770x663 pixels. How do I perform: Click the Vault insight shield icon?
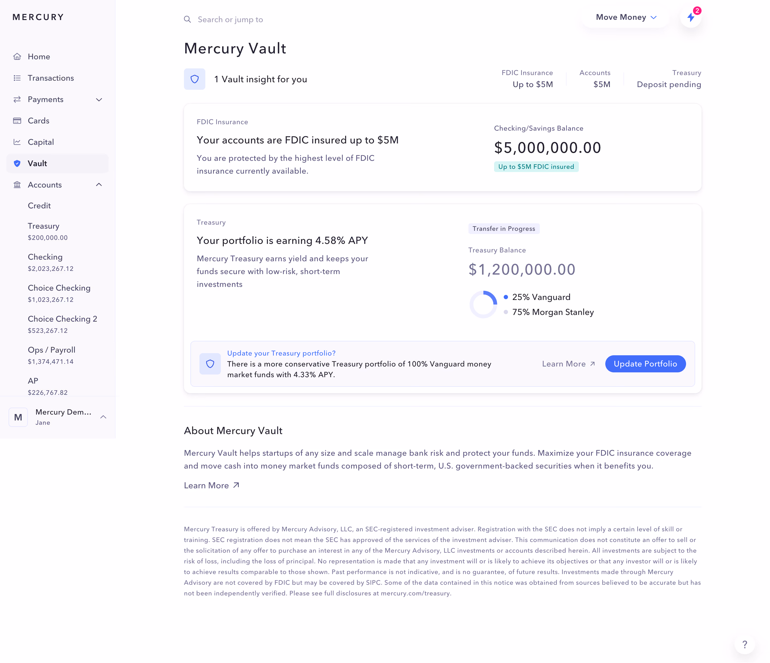194,79
